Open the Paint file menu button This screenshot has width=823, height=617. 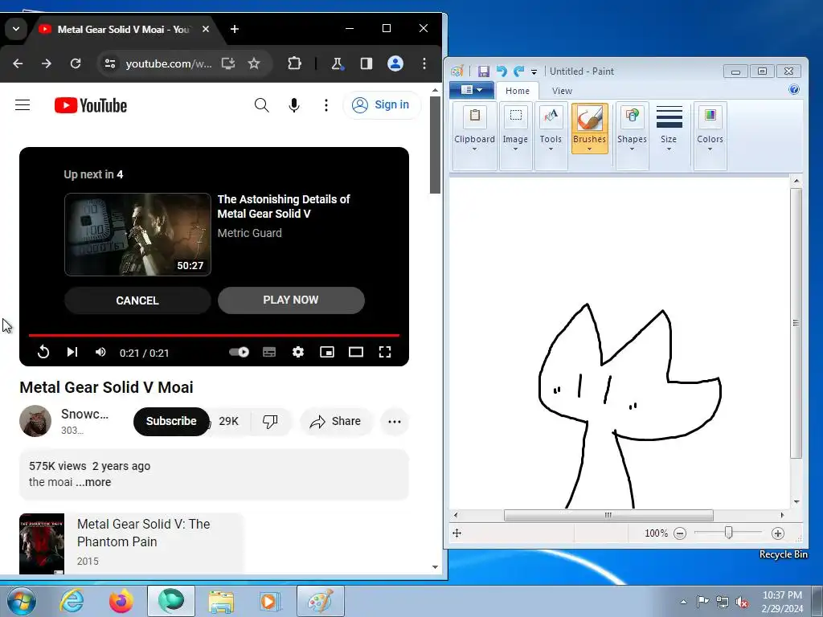tap(471, 90)
